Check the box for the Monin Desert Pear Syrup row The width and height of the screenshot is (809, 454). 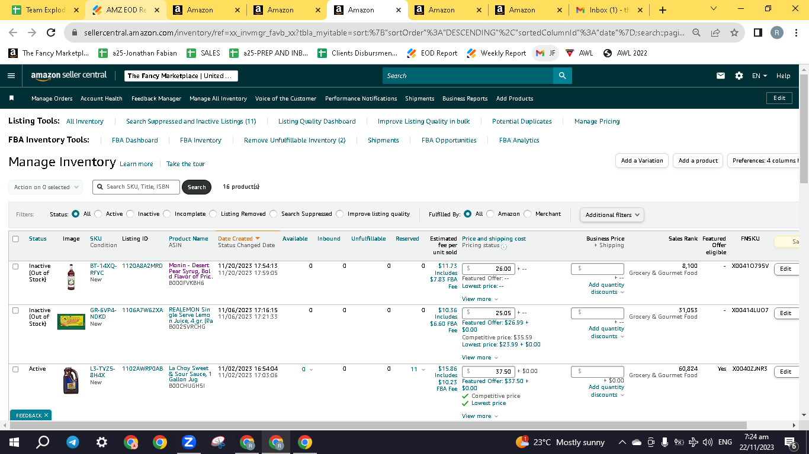coord(16,267)
